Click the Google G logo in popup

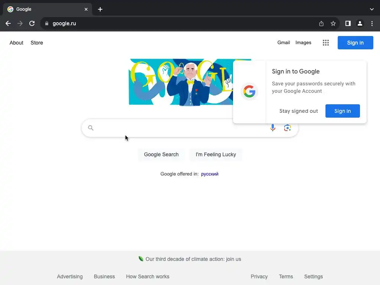click(x=249, y=92)
